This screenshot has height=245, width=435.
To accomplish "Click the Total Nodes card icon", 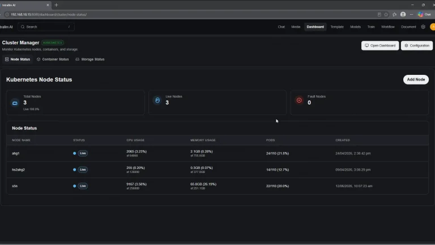I will [15, 103].
